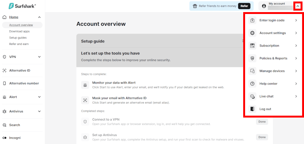This screenshot has width=304, height=144.
Task: Click the Search magnifier icon in sidebar
Action: point(5,125)
